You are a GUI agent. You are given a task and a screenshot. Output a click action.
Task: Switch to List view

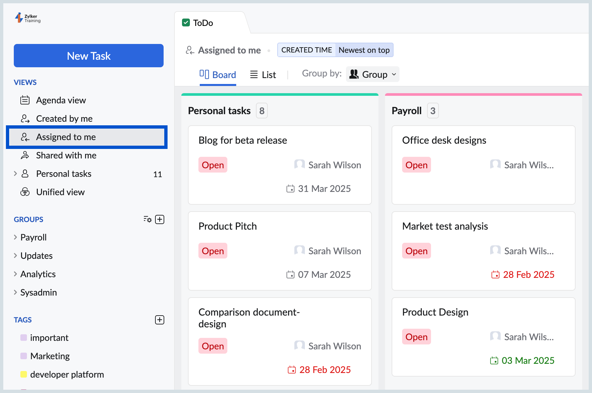(263, 75)
